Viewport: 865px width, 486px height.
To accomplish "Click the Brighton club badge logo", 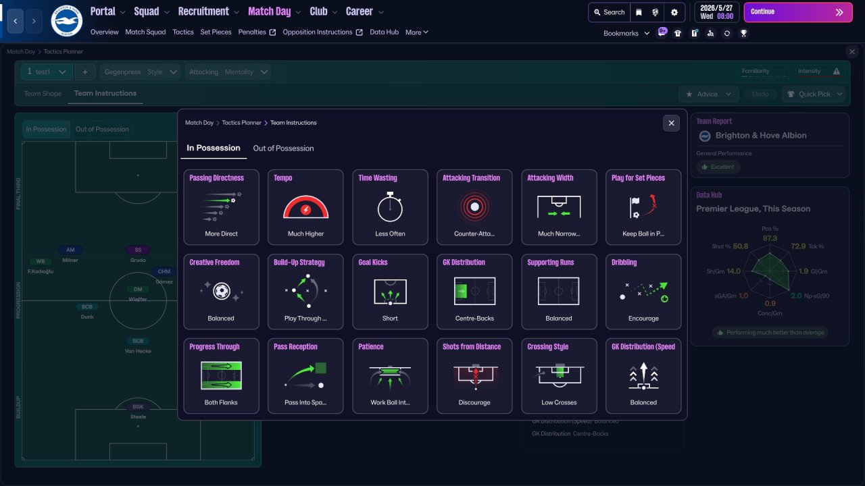I will click(x=66, y=21).
